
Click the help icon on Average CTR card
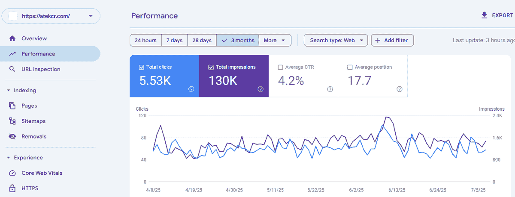click(x=330, y=89)
